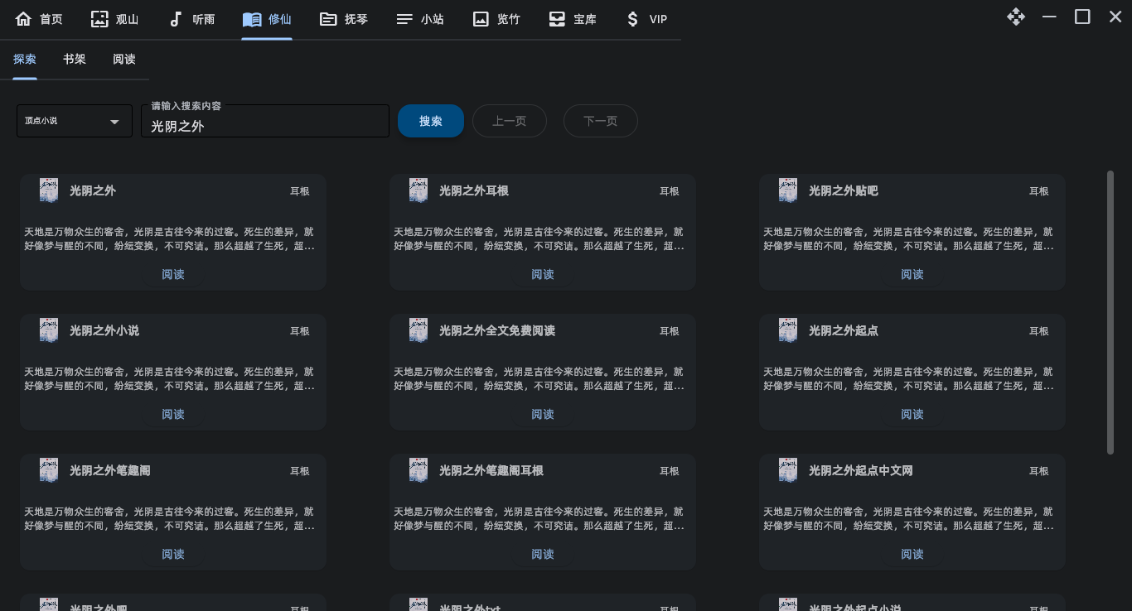
Task: Go to the 小站 tab
Action: [433, 19]
